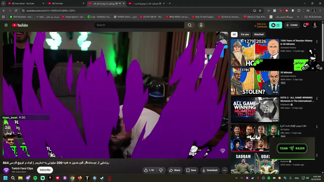Click the TubeBuddy red extension icon
324x182 pixels.
pyautogui.click(x=287, y=11)
